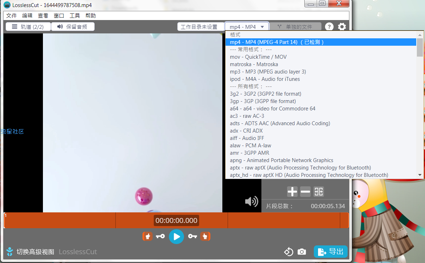The height and width of the screenshot is (263, 425).
Task: Set cut start point hand icon
Action: tap(147, 236)
